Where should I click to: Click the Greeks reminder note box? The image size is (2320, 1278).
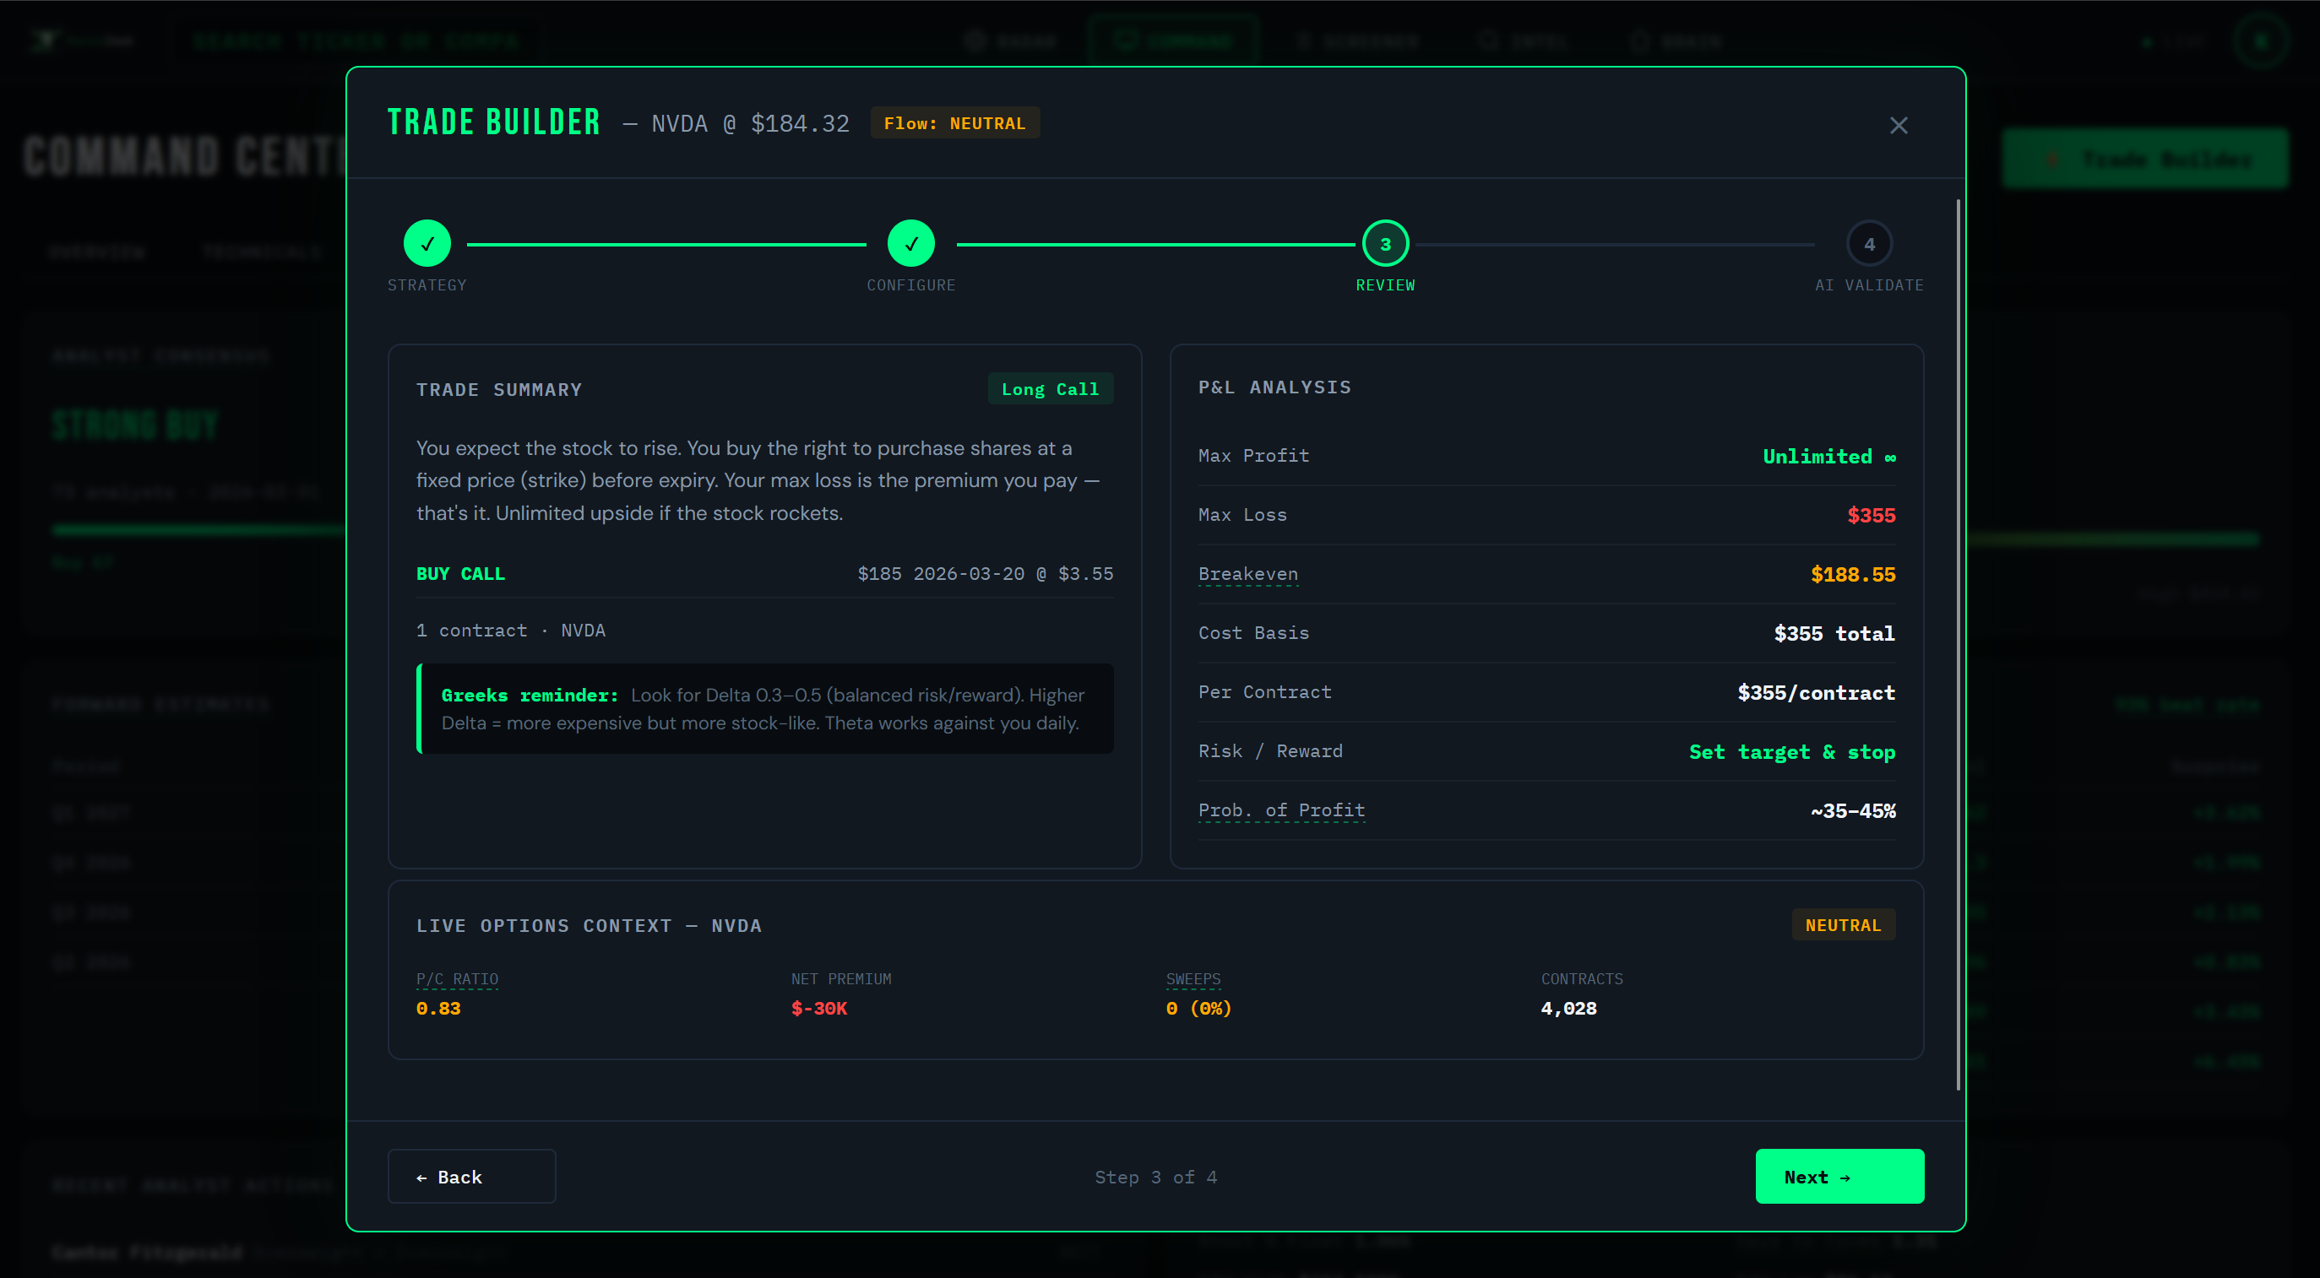click(x=763, y=709)
